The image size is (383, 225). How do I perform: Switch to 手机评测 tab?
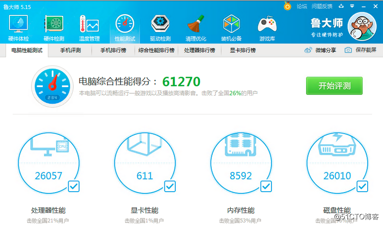70,51
